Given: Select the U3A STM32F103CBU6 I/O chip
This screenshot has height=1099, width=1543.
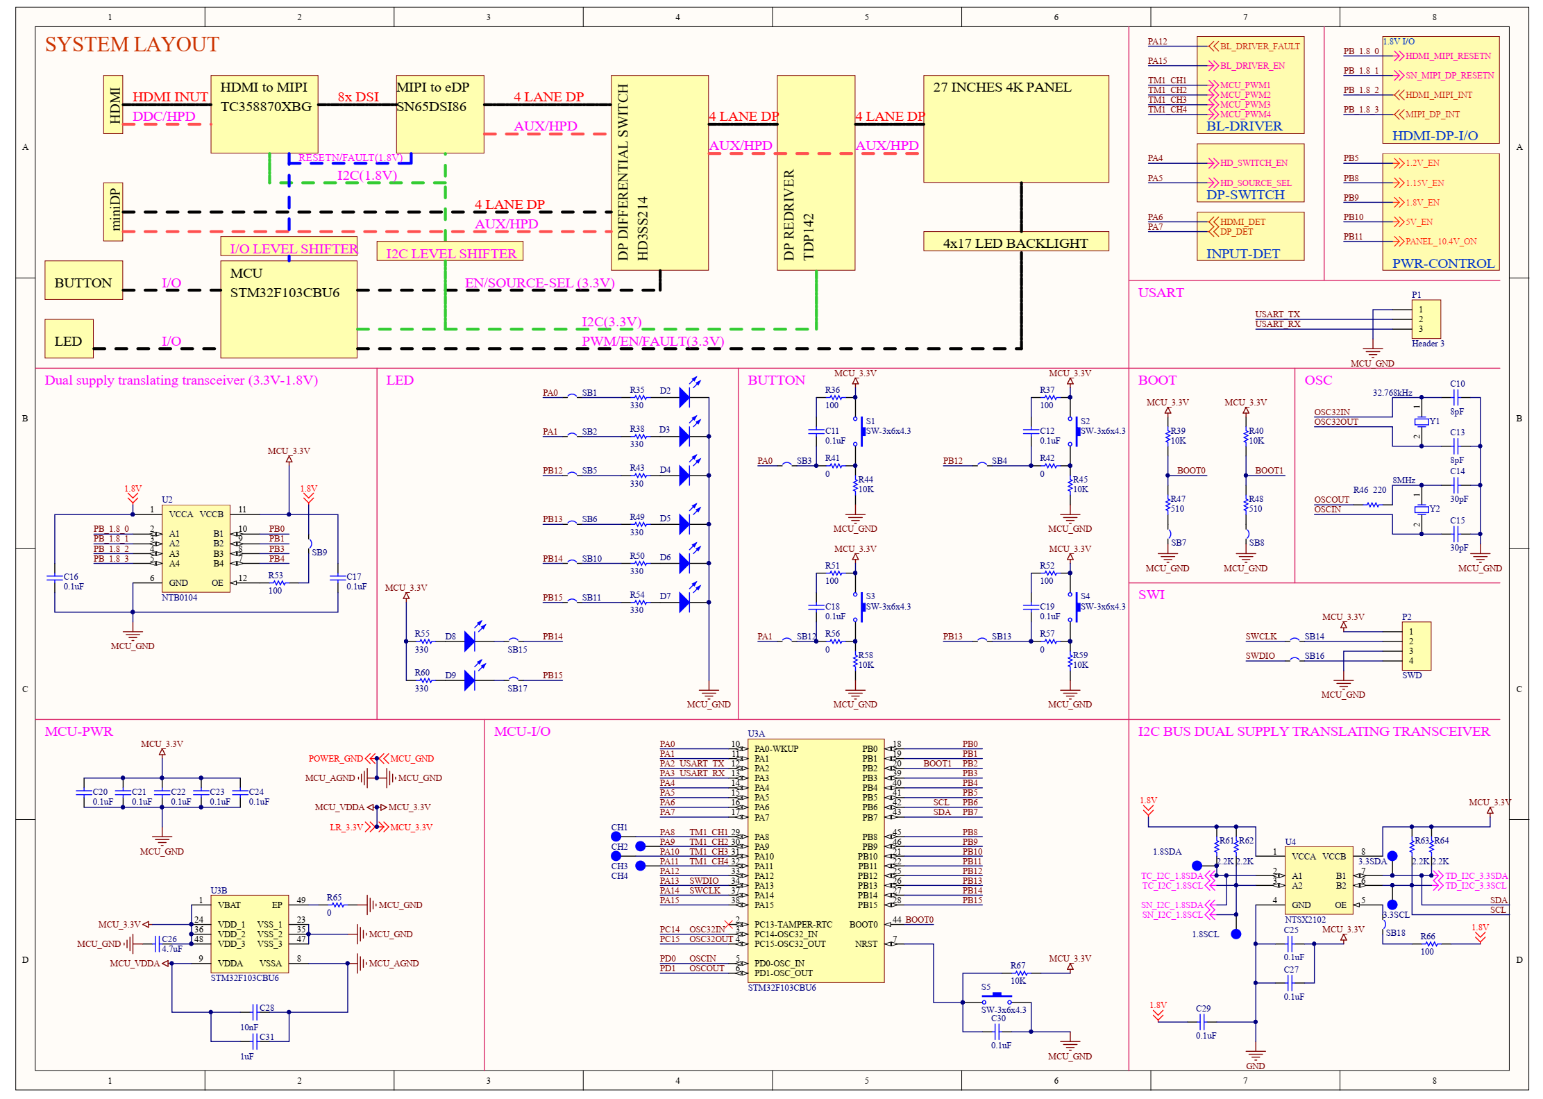Looking at the screenshot, I should coord(816,860).
